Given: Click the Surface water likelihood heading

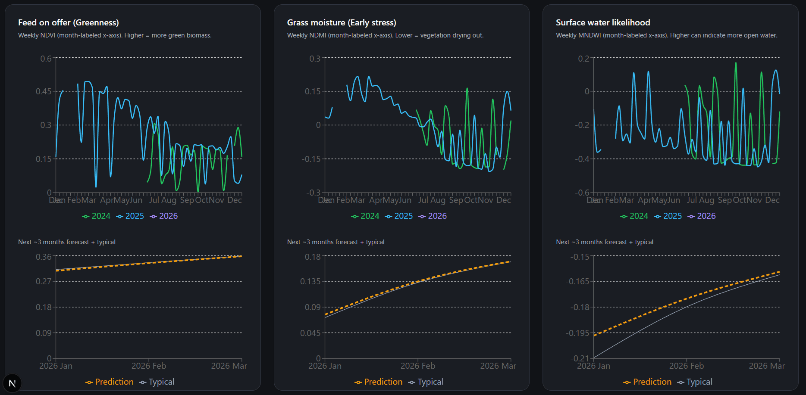Looking at the screenshot, I should [603, 23].
